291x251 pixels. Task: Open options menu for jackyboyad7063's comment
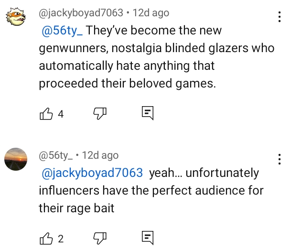pyautogui.click(x=279, y=18)
